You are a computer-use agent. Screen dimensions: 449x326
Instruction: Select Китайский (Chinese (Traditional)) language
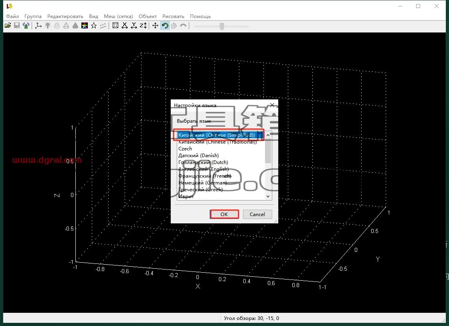221,142
